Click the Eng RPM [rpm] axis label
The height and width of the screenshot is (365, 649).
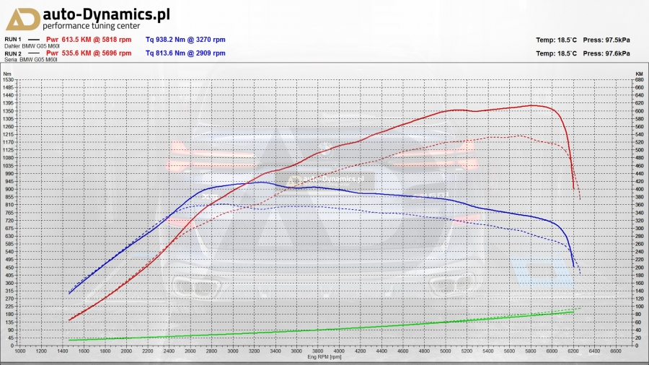(322, 357)
